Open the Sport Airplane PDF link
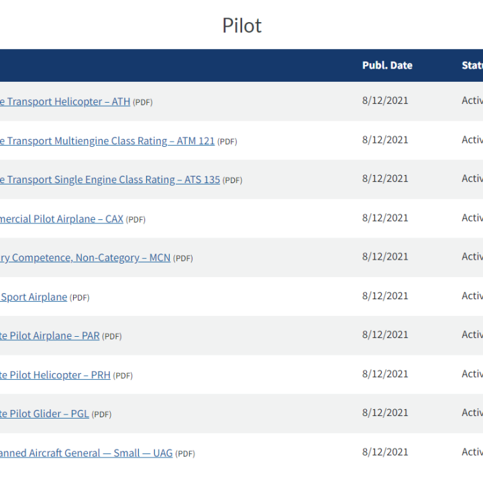The width and height of the screenshot is (483, 483). coord(34,297)
